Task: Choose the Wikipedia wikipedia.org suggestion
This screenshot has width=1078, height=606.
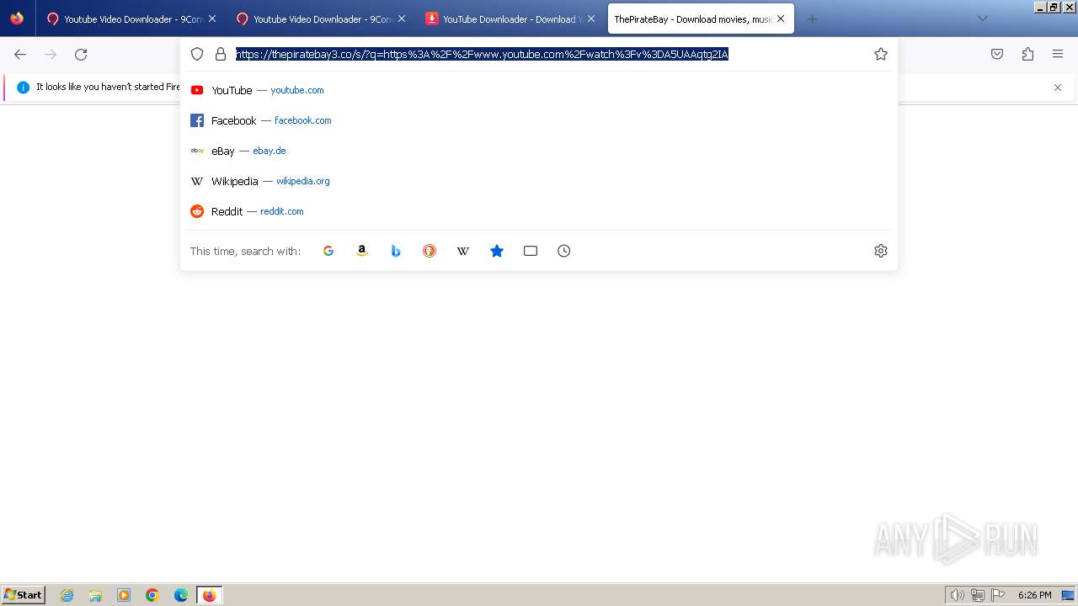Action: (539, 181)
